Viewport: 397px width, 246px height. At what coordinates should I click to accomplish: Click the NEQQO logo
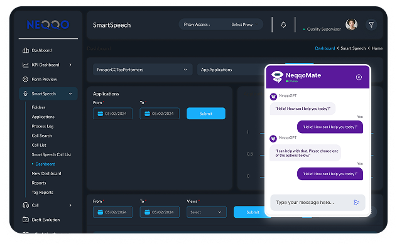point(48,24)
